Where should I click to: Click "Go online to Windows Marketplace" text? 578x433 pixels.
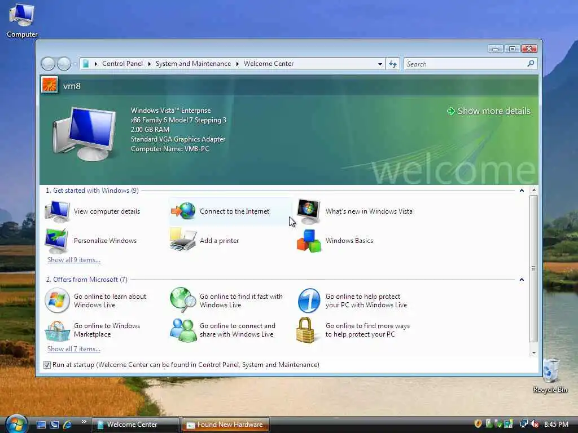[107, 330]
